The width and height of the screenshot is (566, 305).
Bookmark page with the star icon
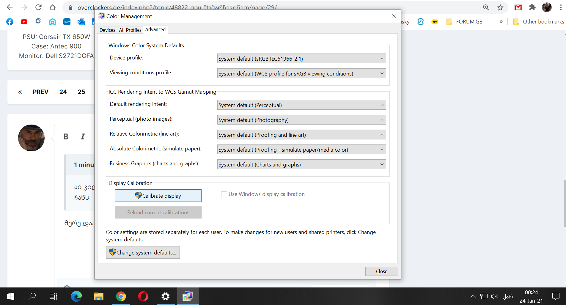click(500, 7)
